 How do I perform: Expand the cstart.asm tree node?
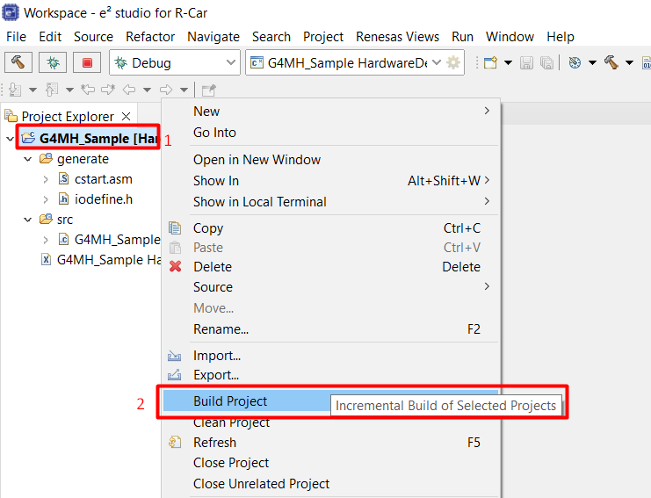(46, 179)
